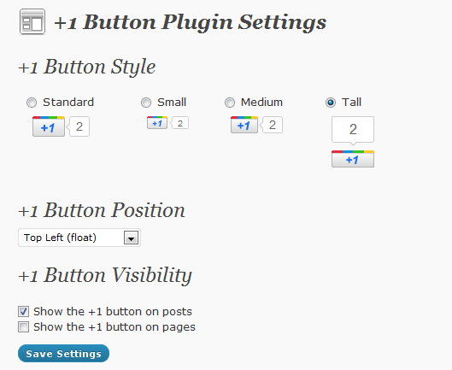Click the position dropdown arrow
Screen dimensions: 452x370
pos(132,238)
